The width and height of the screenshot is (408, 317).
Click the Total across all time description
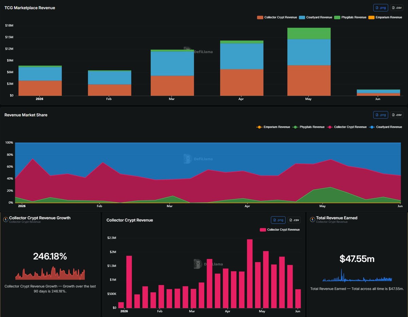point(357,289)
